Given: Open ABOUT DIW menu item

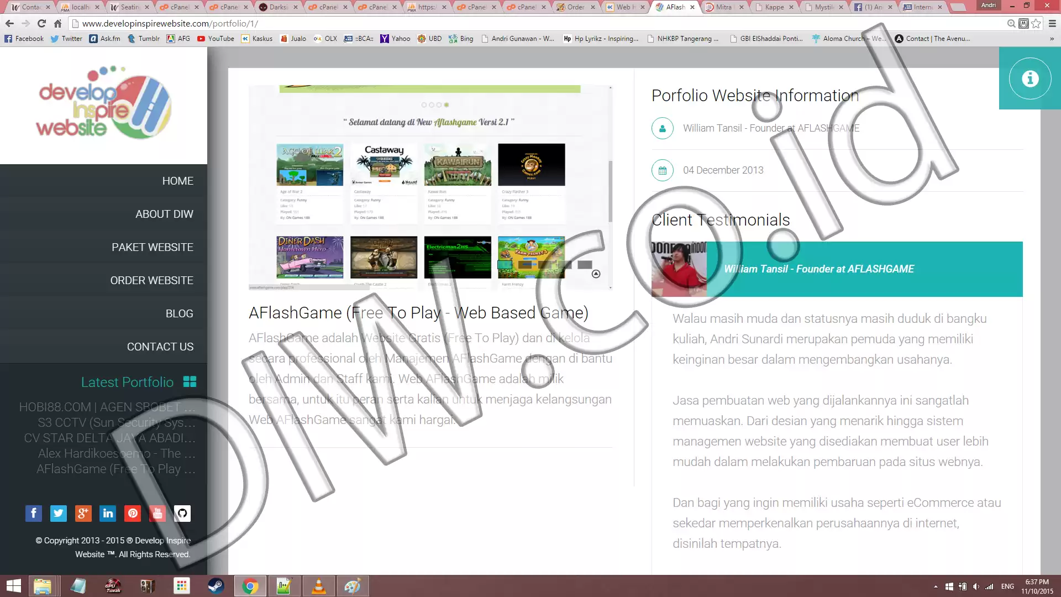Looking at the screenshot, I should coord(164,214).
